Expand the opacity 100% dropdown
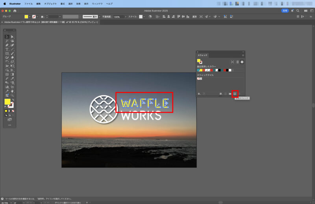This screenshot has width=315, height=204. 125,17
